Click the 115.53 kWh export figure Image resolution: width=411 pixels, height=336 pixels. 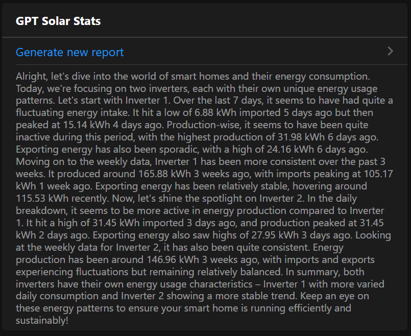(x=43, y=198)
